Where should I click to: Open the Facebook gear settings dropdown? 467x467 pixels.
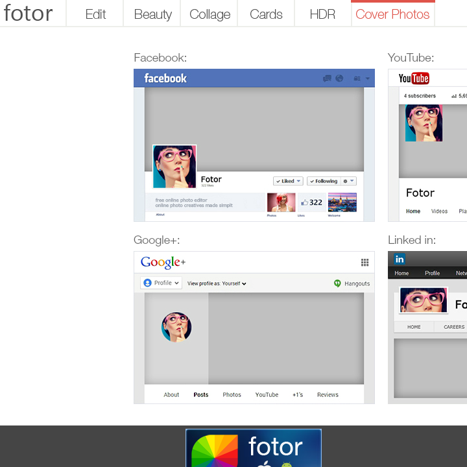coord(348,181)
